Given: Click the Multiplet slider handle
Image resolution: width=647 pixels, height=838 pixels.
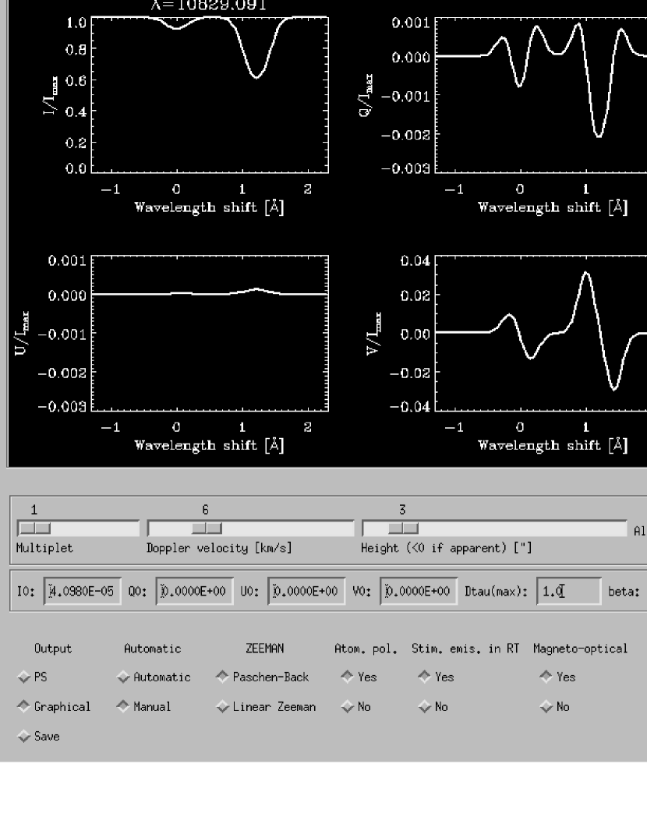Looking at the screenshot, I should coord(35,529).
